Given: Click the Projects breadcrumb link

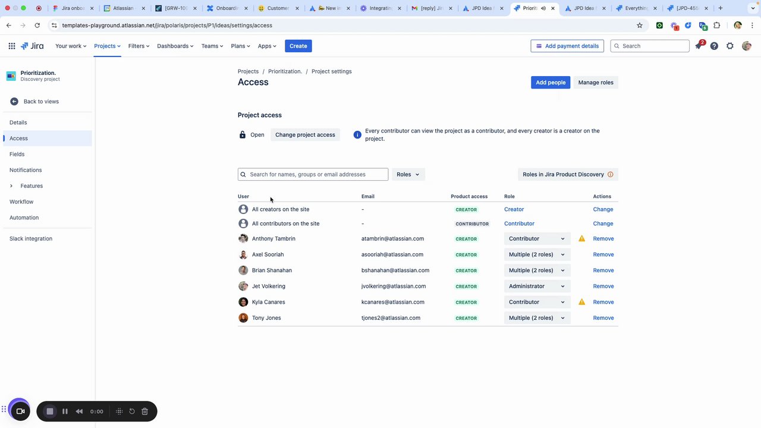Looking at the screenshot, I should click(x=248, y=71).
